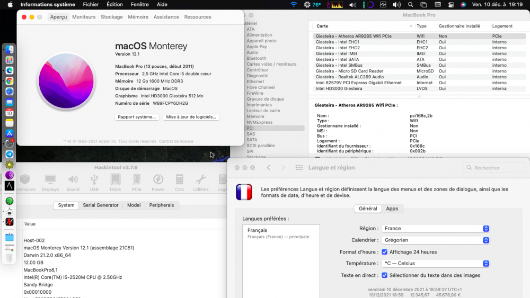530x298 pixels.
Task: Select the Intel 82579V PCI Express Gigabit Ethernet row
Action: (419, 83)
